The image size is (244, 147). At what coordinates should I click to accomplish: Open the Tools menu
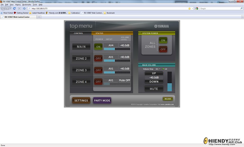pyautogui.click(x=35, y=5)
